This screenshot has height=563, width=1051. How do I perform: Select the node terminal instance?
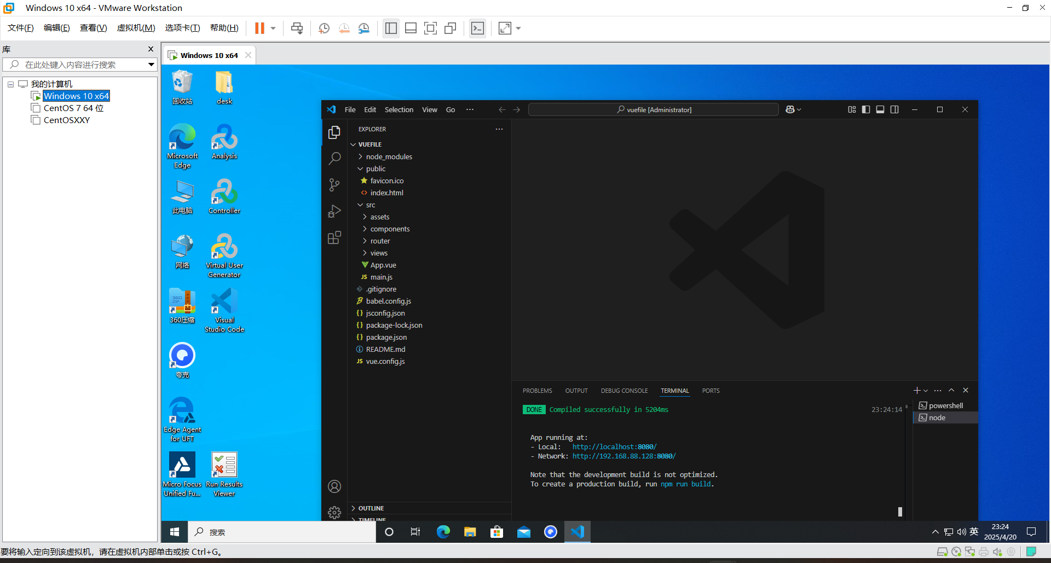(x=945, y=417)
